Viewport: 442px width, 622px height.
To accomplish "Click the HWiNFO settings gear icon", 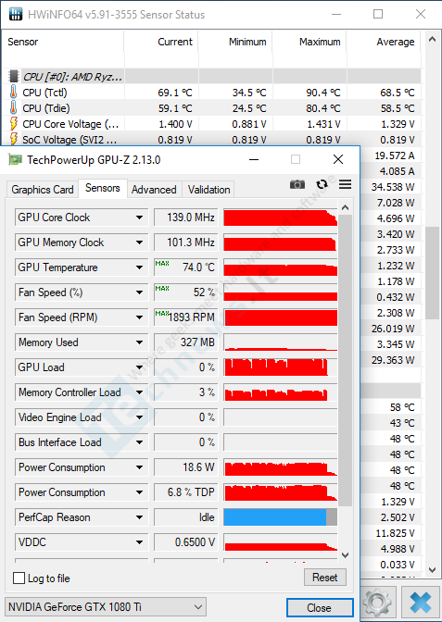I will point(377,602).
